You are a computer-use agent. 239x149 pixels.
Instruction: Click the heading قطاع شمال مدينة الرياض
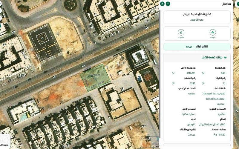[197, 14]
